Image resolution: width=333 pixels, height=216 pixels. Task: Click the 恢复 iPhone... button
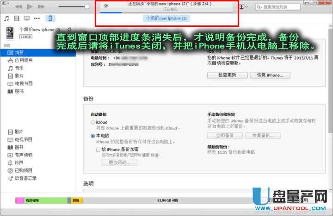tap(270, 75)
